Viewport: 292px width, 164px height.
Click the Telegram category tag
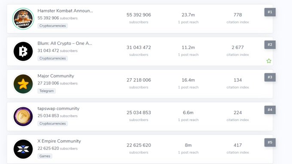(46, 91)
